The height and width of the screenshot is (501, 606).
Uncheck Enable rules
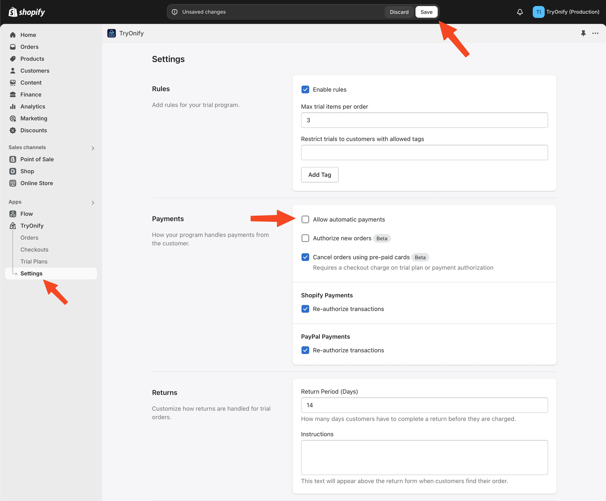(x=305, y=89)
